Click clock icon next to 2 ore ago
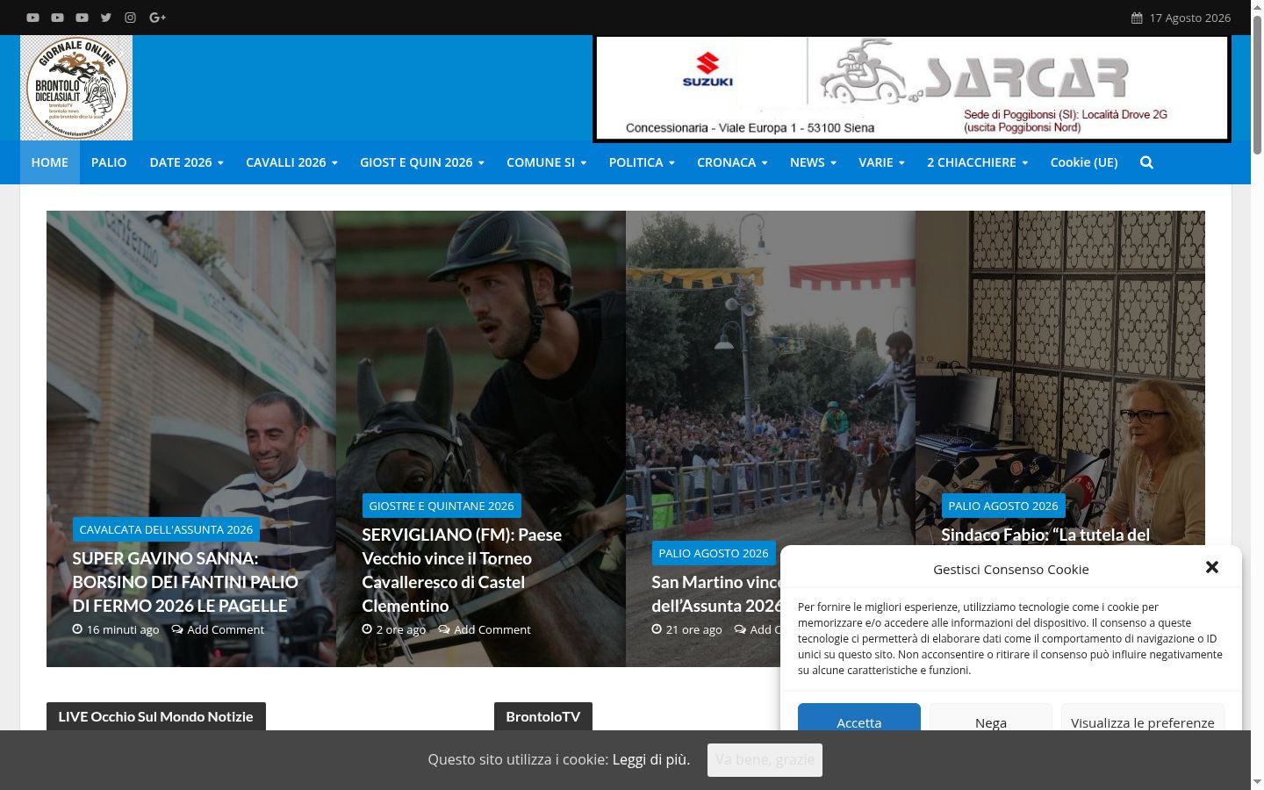 367,629
